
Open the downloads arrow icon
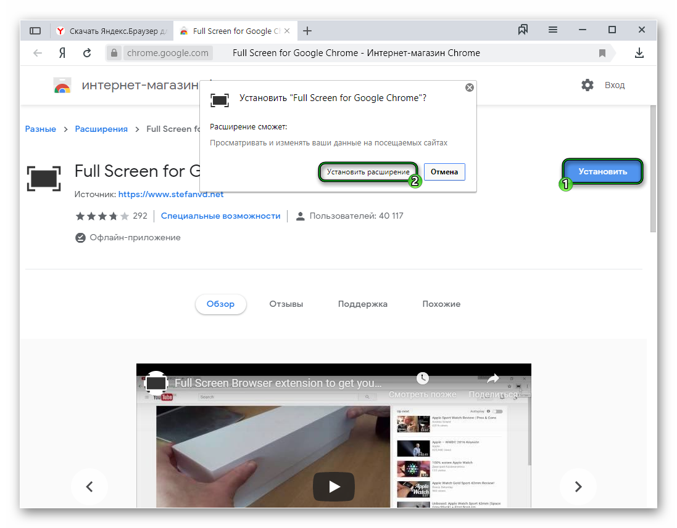(639, 53)
